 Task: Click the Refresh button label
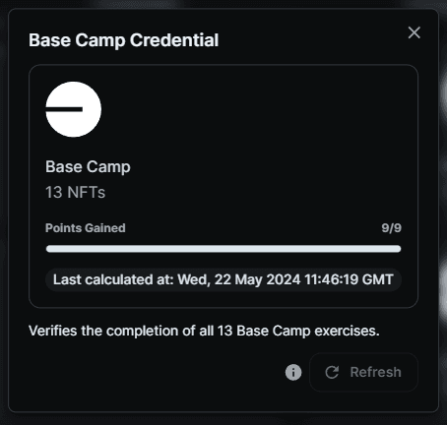[x=375, y=372]
